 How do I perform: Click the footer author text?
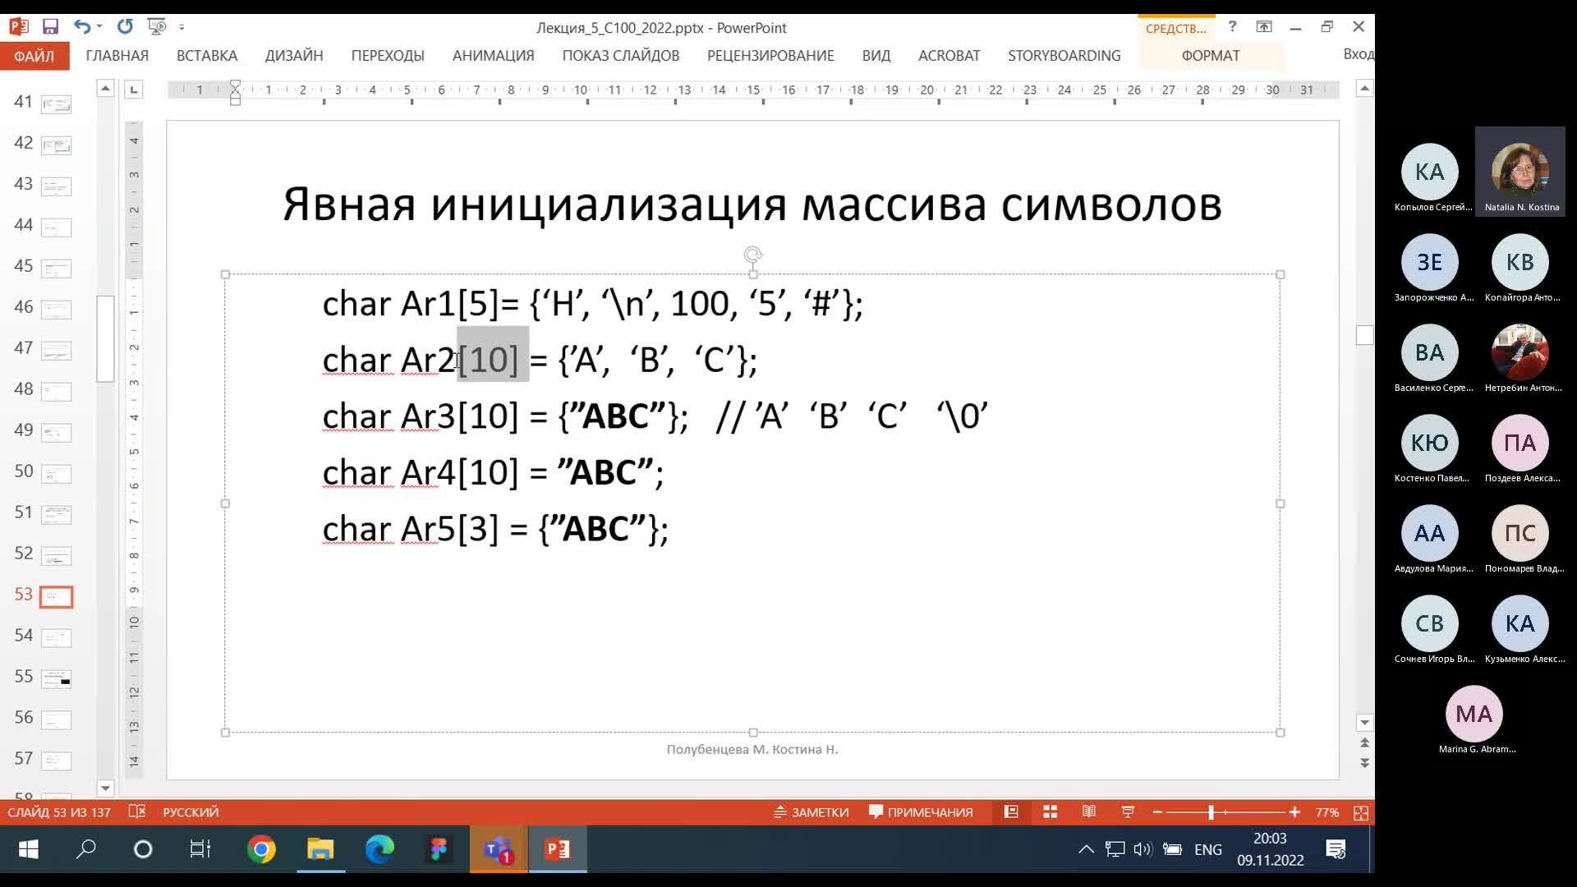point(752,749)
